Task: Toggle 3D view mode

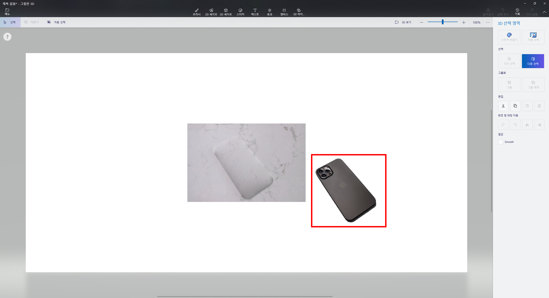Action: (x=403, y=22)
